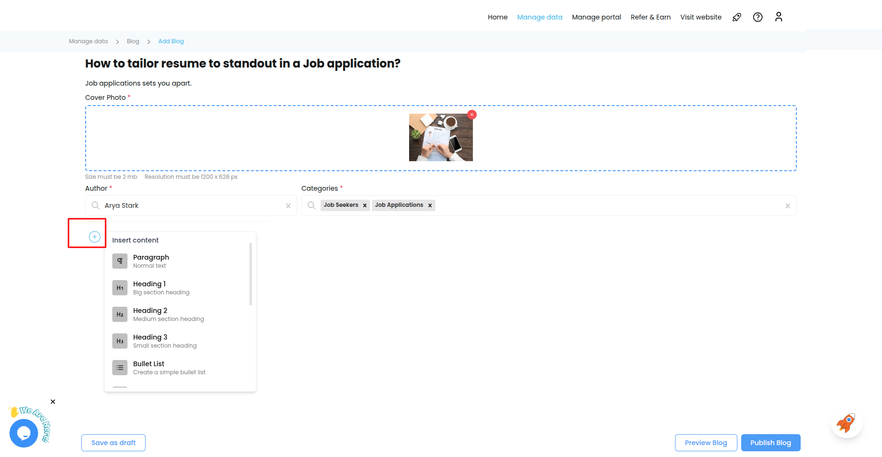Choose Heading 2 from insert content
Viewport: 882px width, 457px height.
pos(150,314)
